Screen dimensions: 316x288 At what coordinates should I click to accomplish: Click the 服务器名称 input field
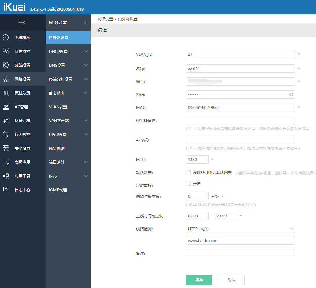pos(241,120)
